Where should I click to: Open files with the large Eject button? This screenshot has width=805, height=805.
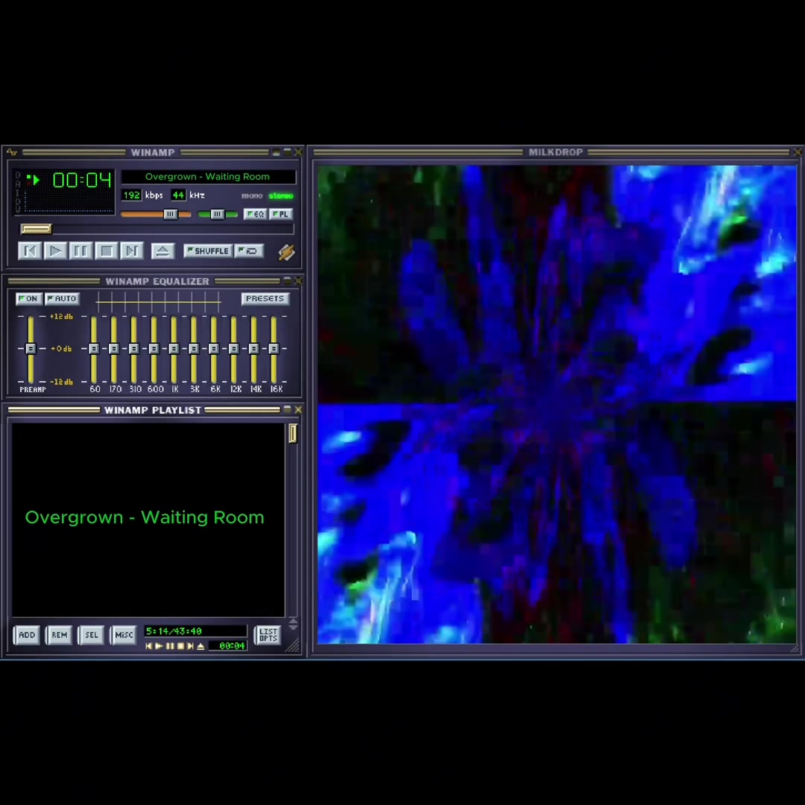(x=162, y=251)
